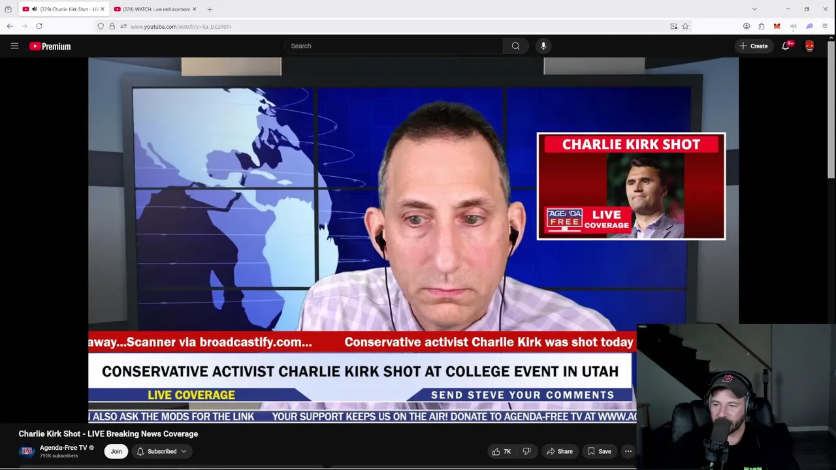836x470 pixels.
Task: Open the Firefox account icon
Action: (747, 26)
